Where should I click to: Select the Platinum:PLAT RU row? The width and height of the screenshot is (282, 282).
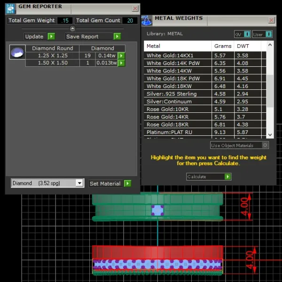[205, 132]
